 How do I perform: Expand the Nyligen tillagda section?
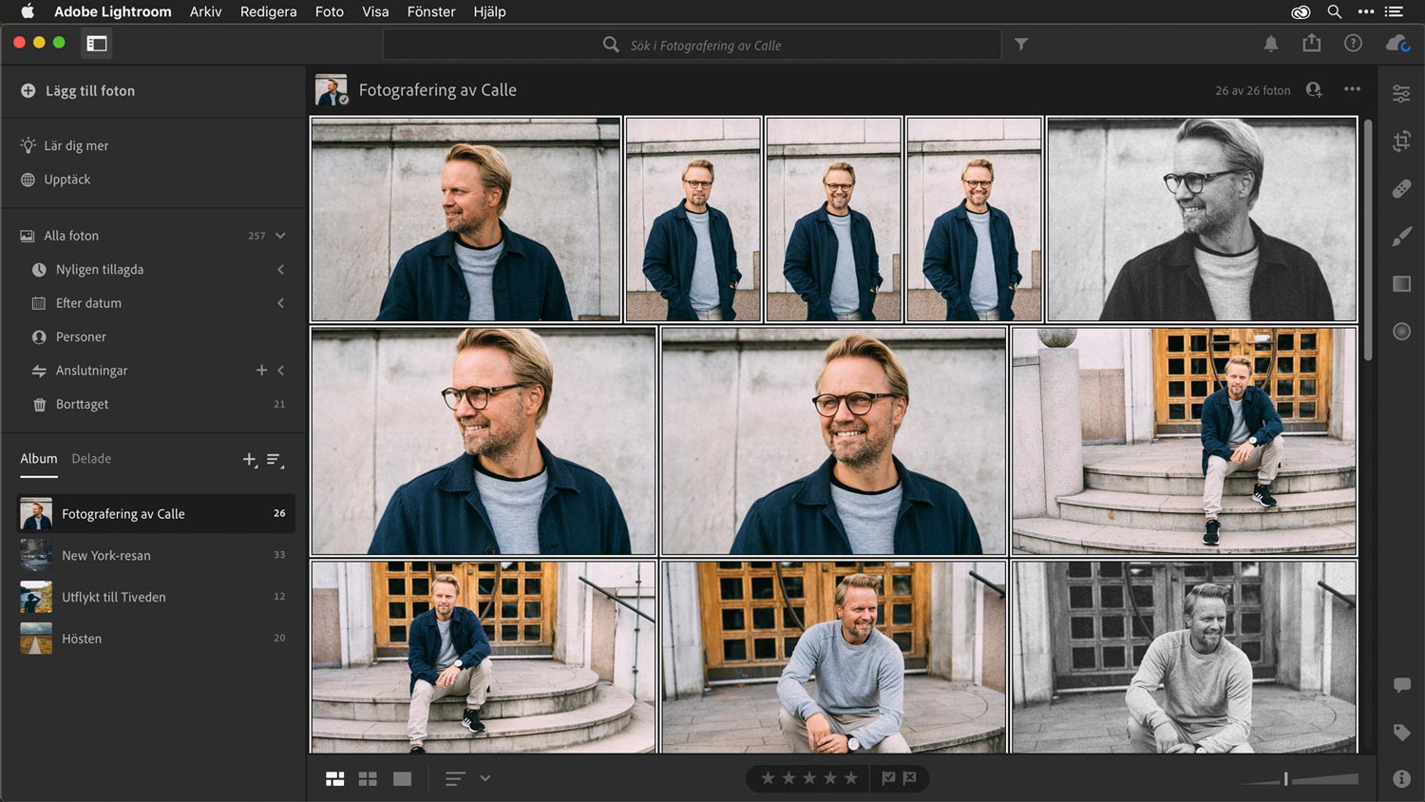[280, 269]
